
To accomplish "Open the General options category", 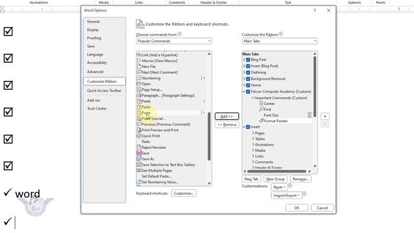I will [x=105, y=21].
